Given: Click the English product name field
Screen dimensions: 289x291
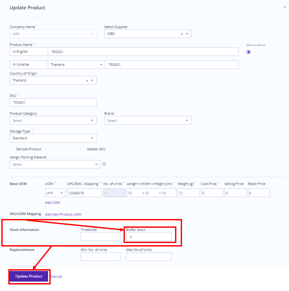Looking at the screenshot, I should [143, 51].
